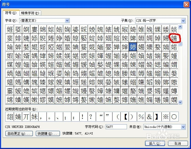Select the 。 full stop in recent symbols
Screen dimensions: 191x149
coord(51,117)
